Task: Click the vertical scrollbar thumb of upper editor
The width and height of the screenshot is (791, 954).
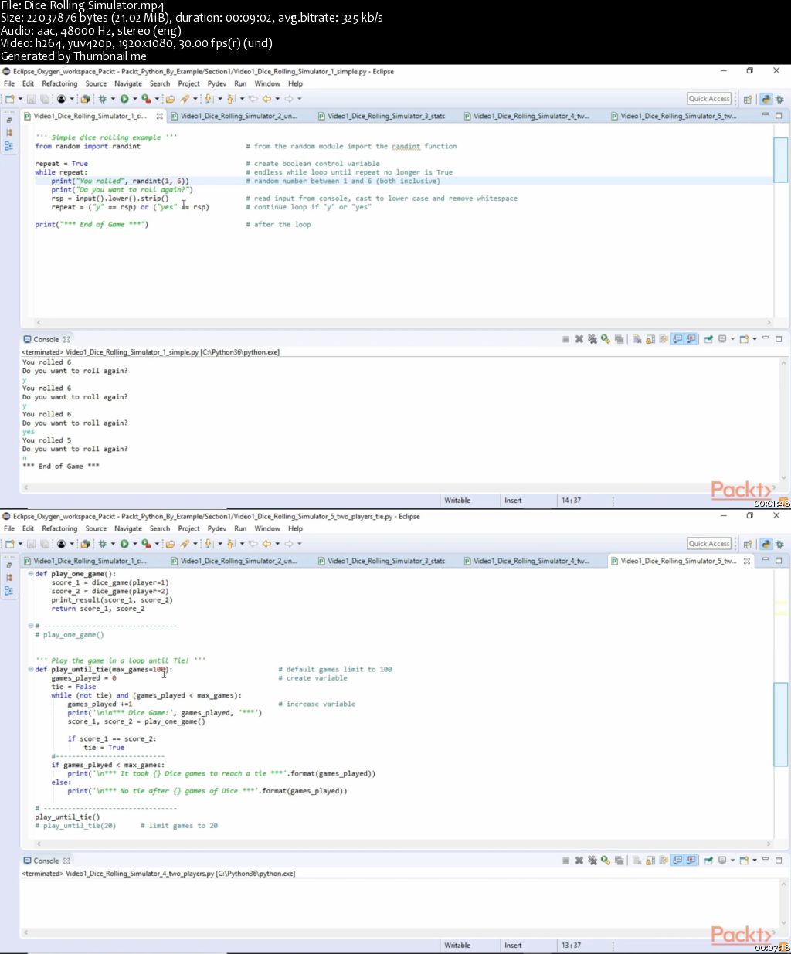Action: coord(780,160)
